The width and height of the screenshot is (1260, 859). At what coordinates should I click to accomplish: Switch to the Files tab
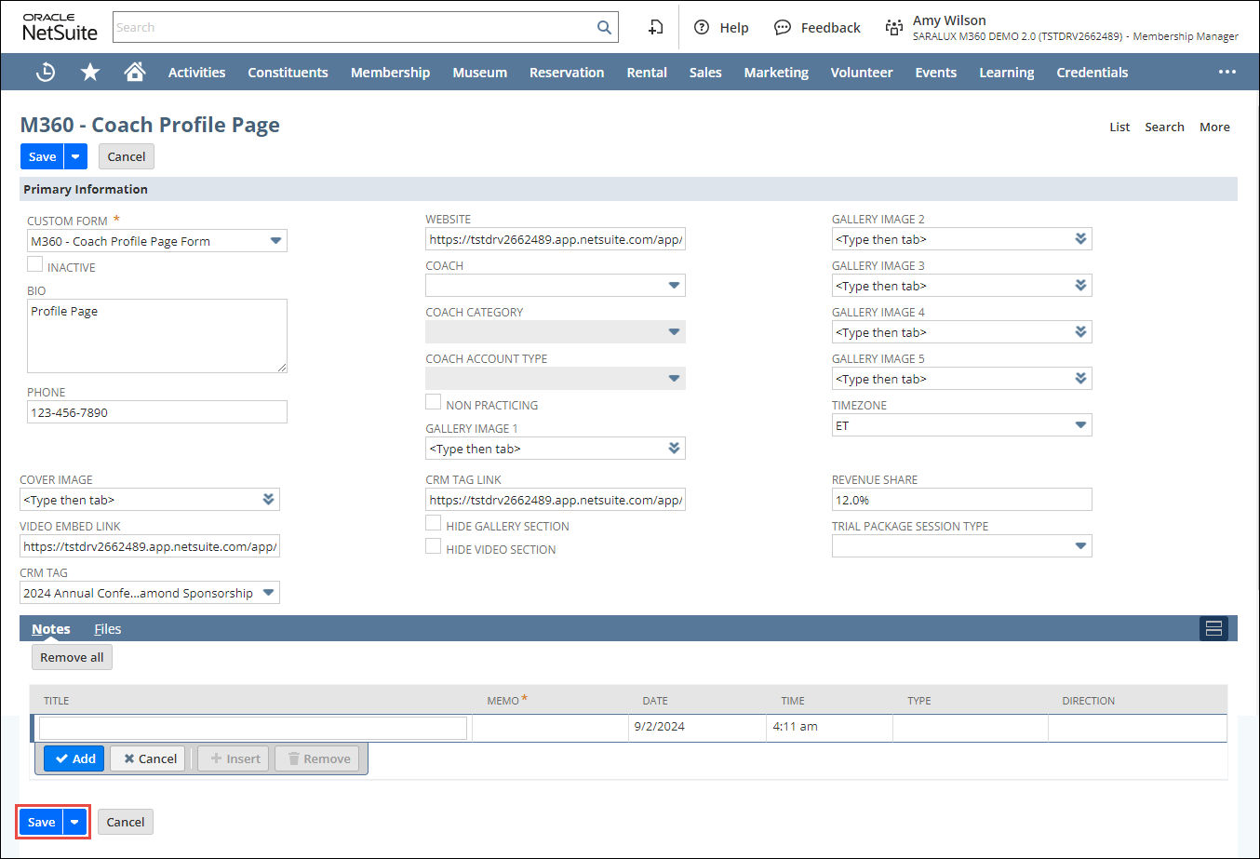click(x=108, y=629)
